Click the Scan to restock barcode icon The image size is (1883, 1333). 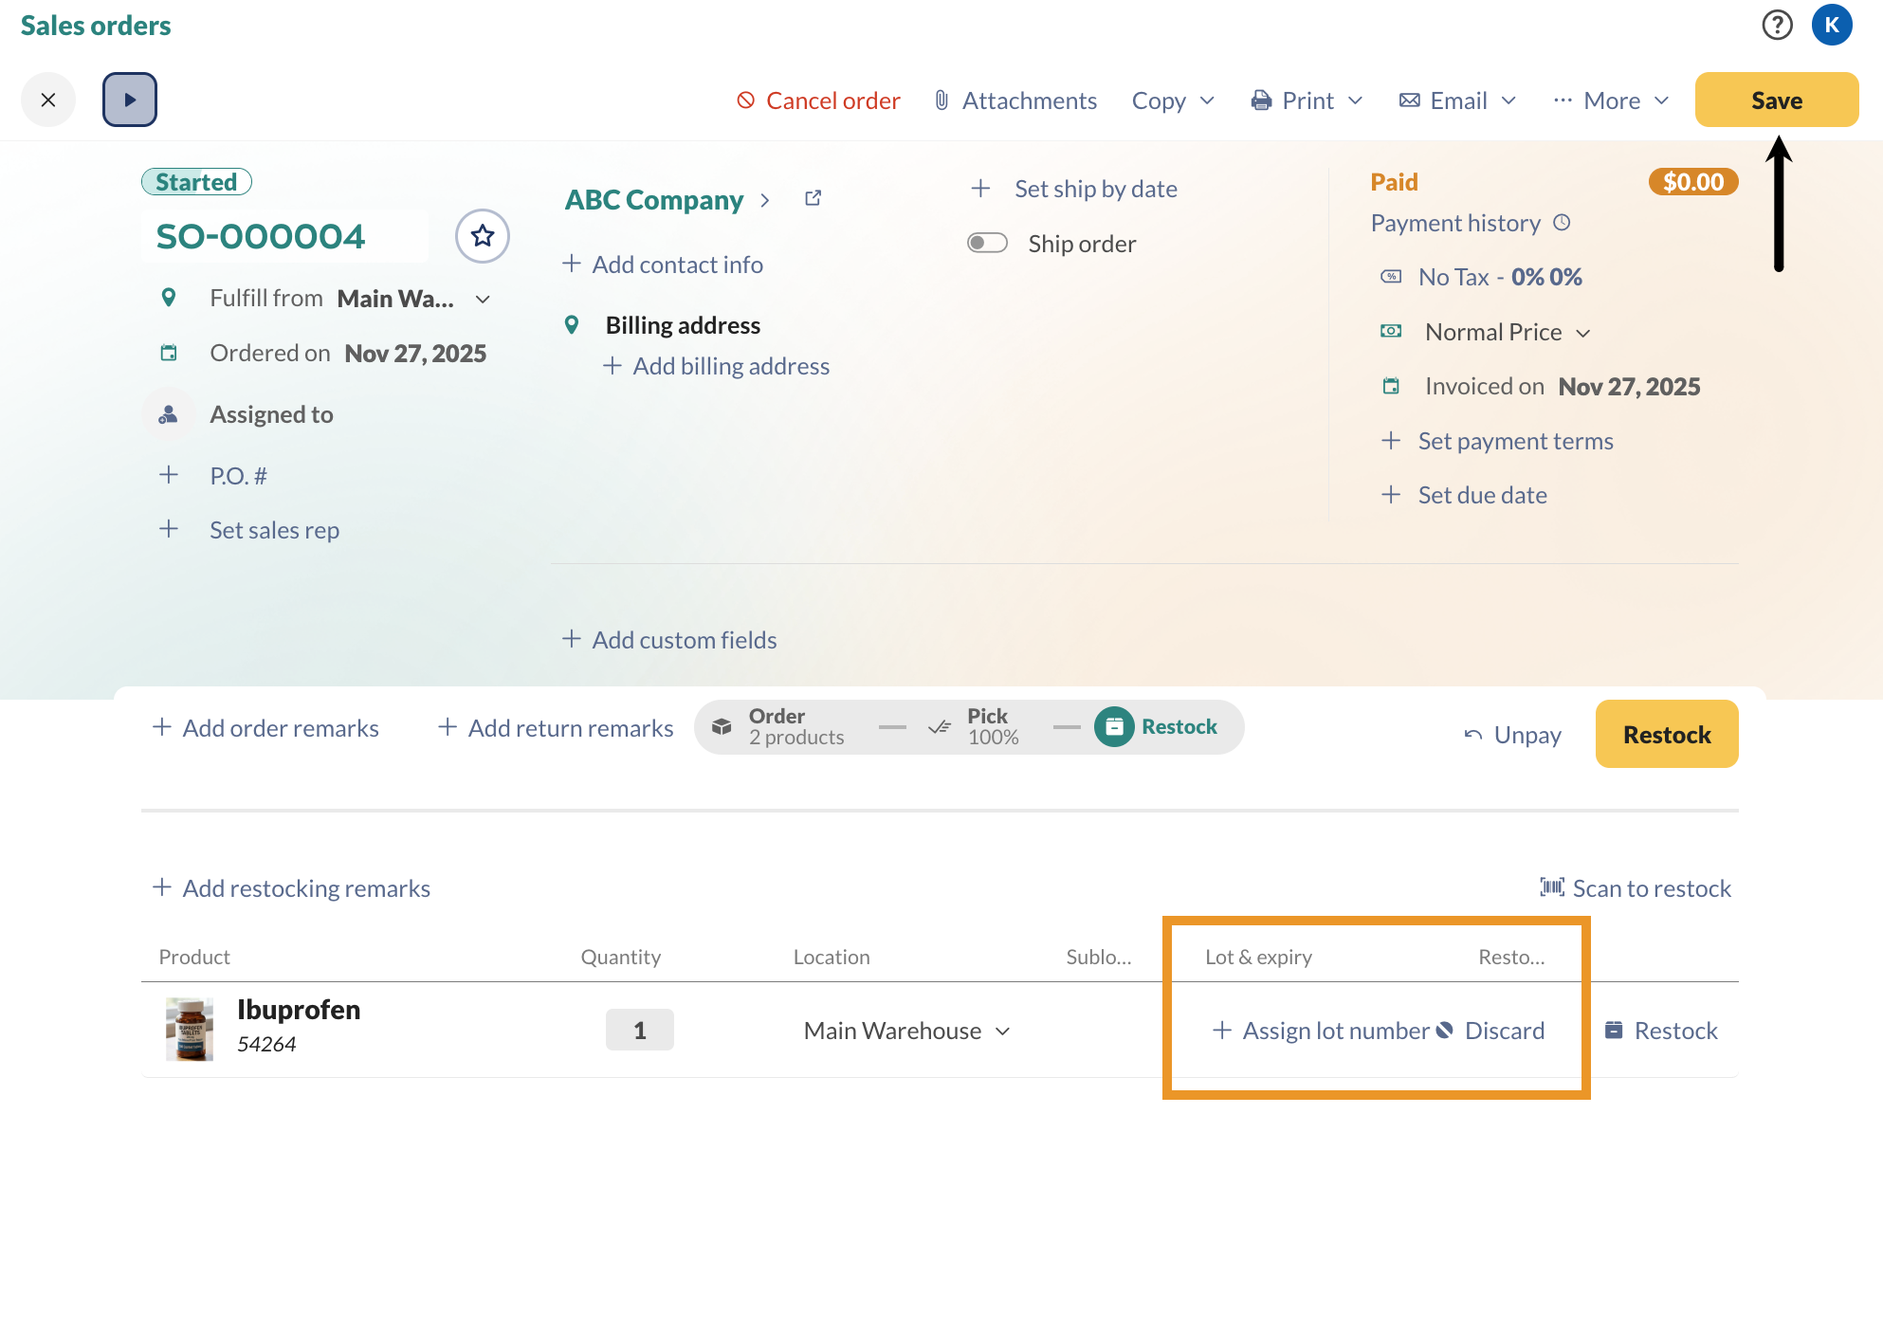point(1552,887)
